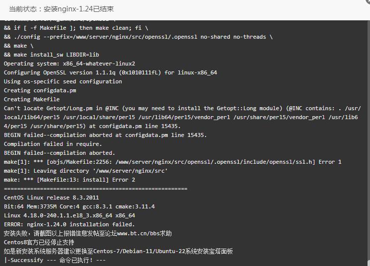This screenshot has width=370, height=266.
Task: Click the 'make install_sw LIBDIR=lib' line
Action: point(52,55)
